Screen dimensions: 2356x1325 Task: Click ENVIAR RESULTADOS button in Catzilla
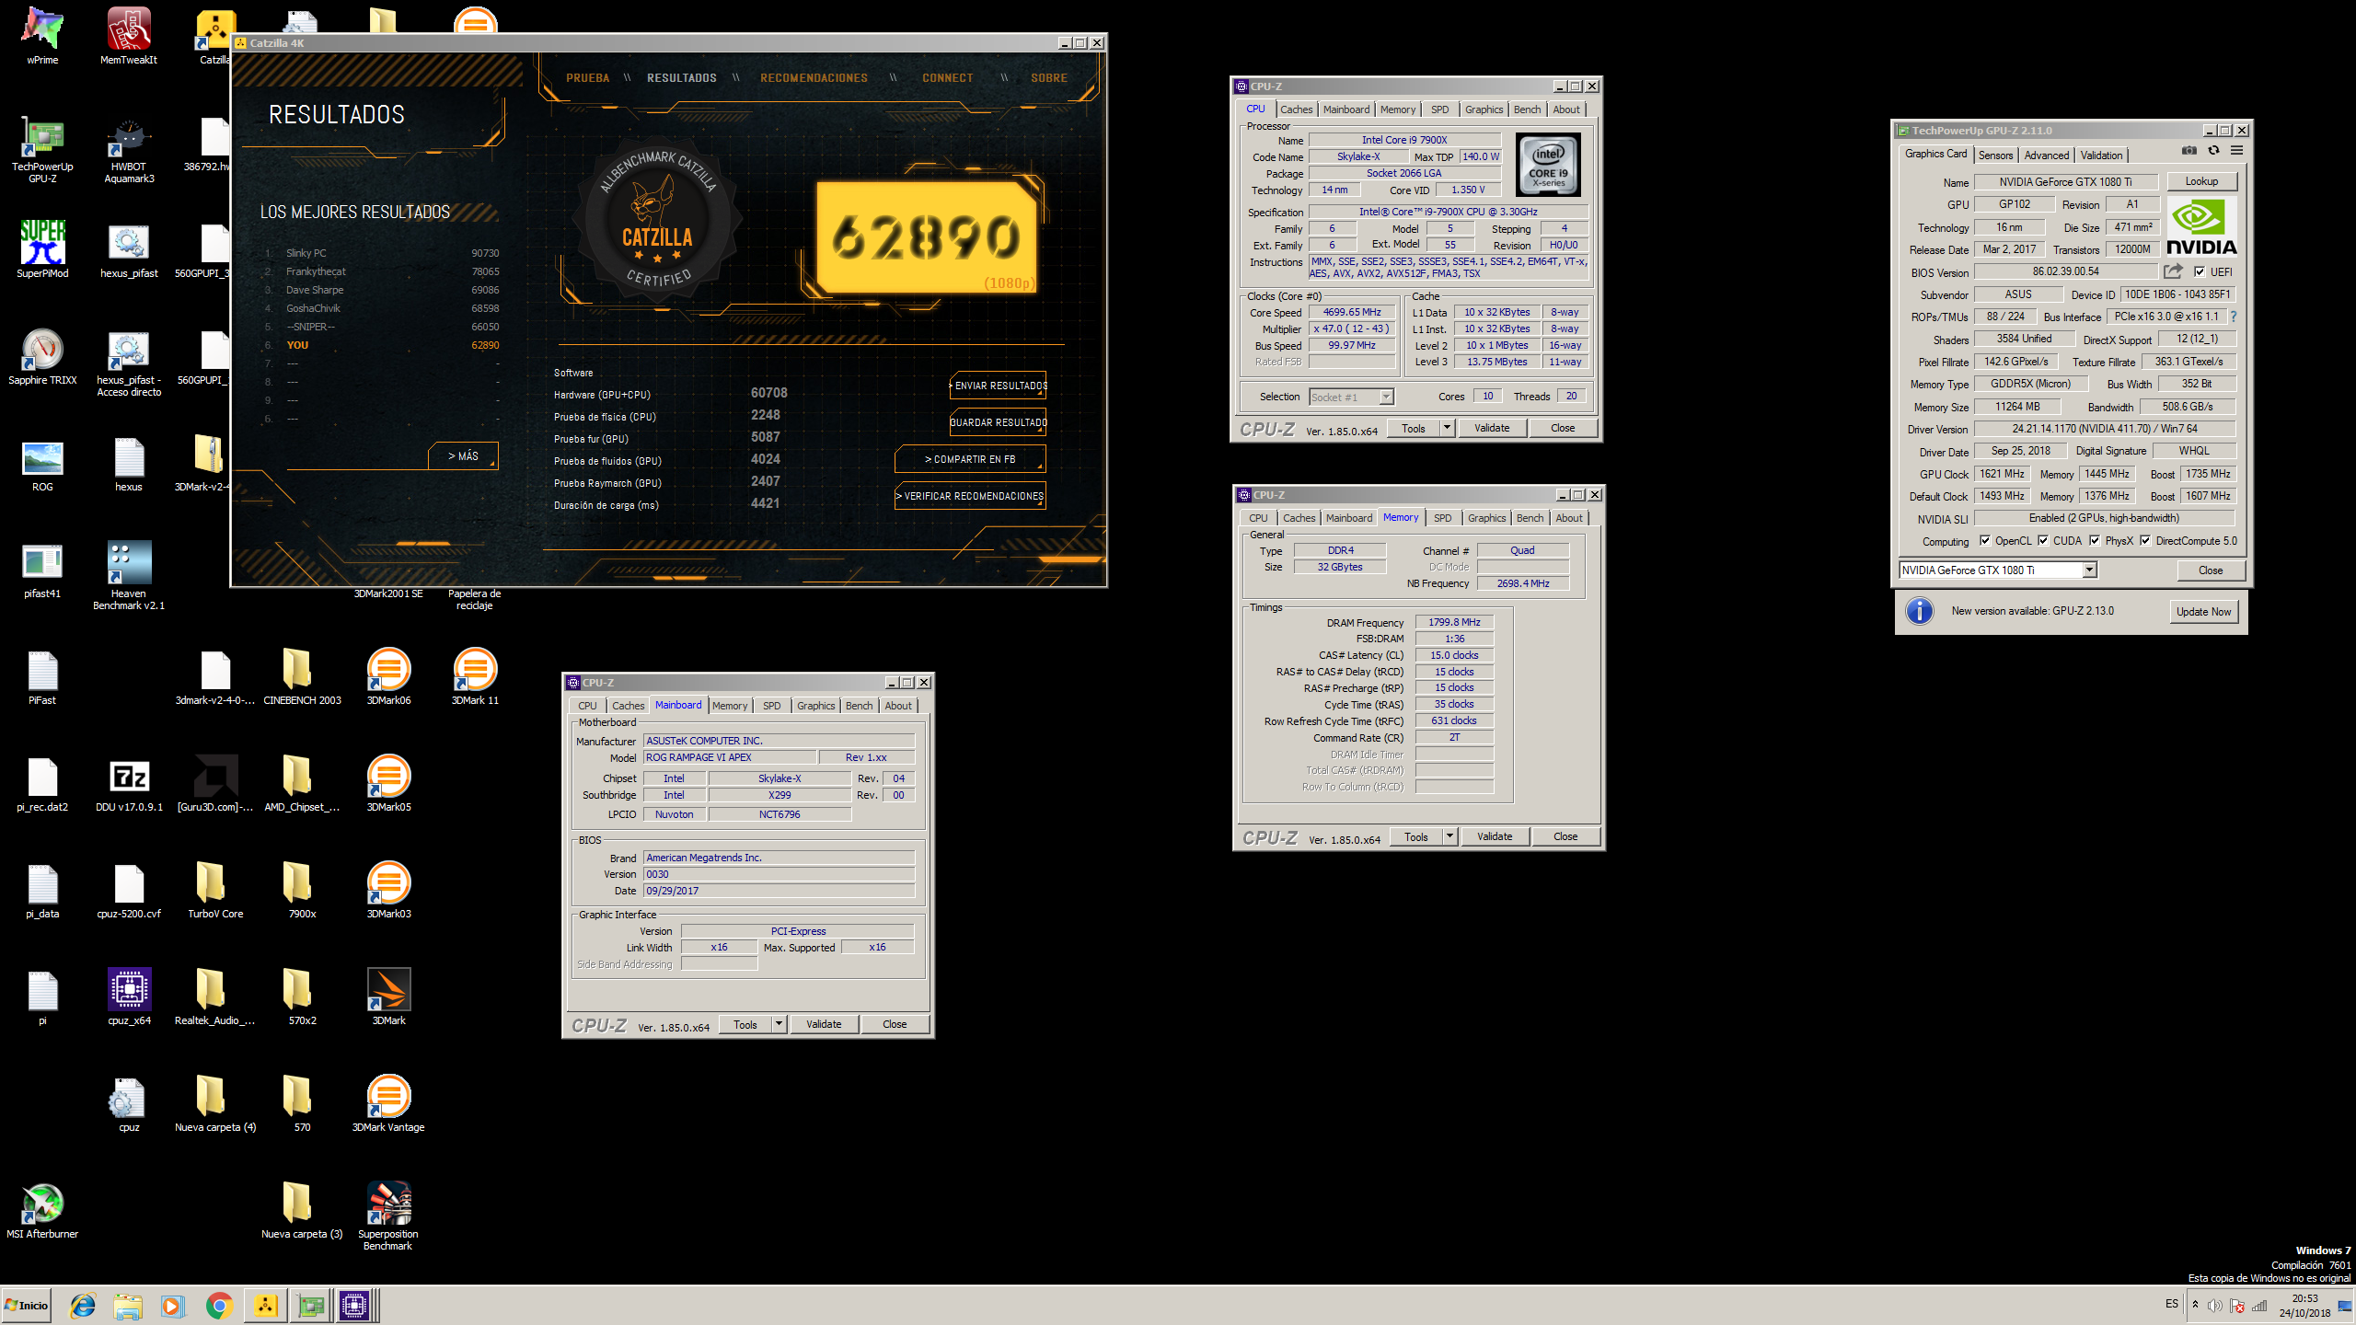[x=998, y=386]
